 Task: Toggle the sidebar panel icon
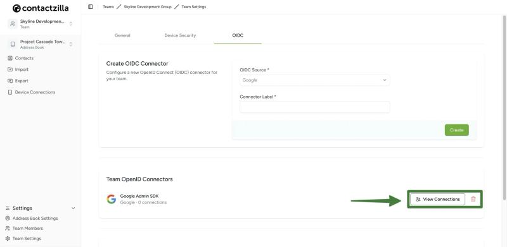91,7
